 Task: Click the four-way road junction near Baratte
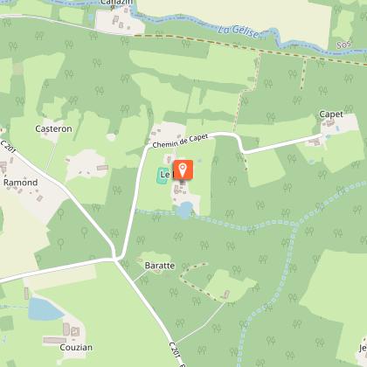click(115, 259)
